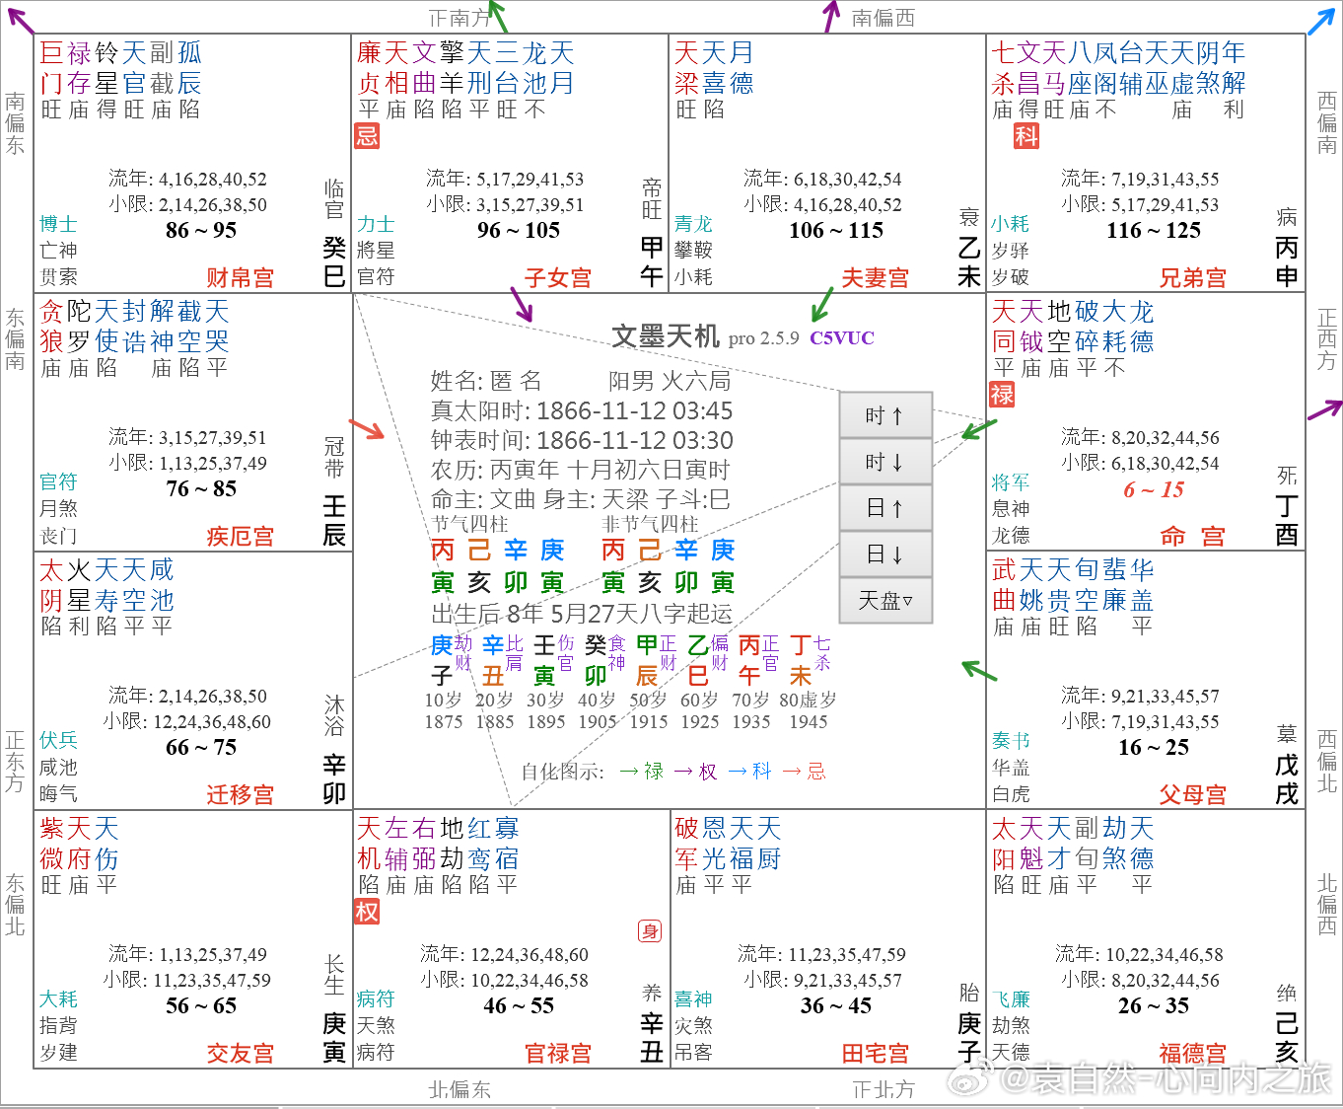Click the decade range 56 ~ 65
This screenshot has height=1109, width=1343.
pyautogui.click(x=201, y=1005)
